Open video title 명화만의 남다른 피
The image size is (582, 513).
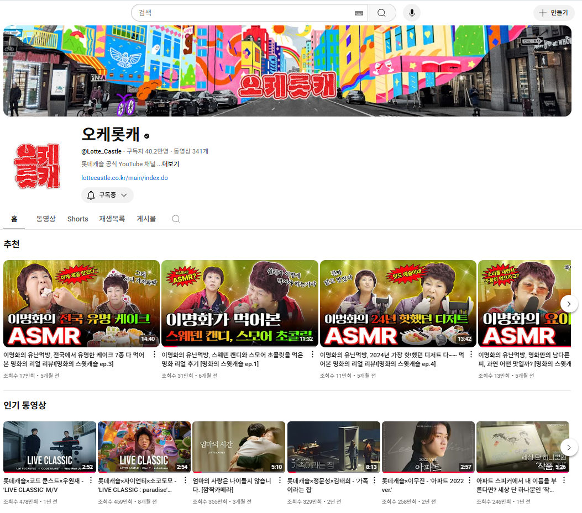tap(525, 359)
